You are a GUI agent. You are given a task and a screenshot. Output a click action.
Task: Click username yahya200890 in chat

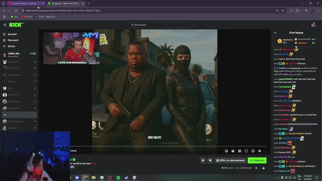[x=286, y=79]
